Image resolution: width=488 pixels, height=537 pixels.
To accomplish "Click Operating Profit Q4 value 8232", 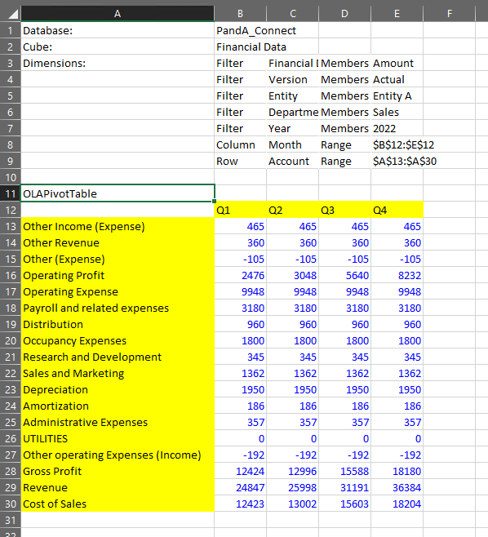I will [x=397, y=275].
